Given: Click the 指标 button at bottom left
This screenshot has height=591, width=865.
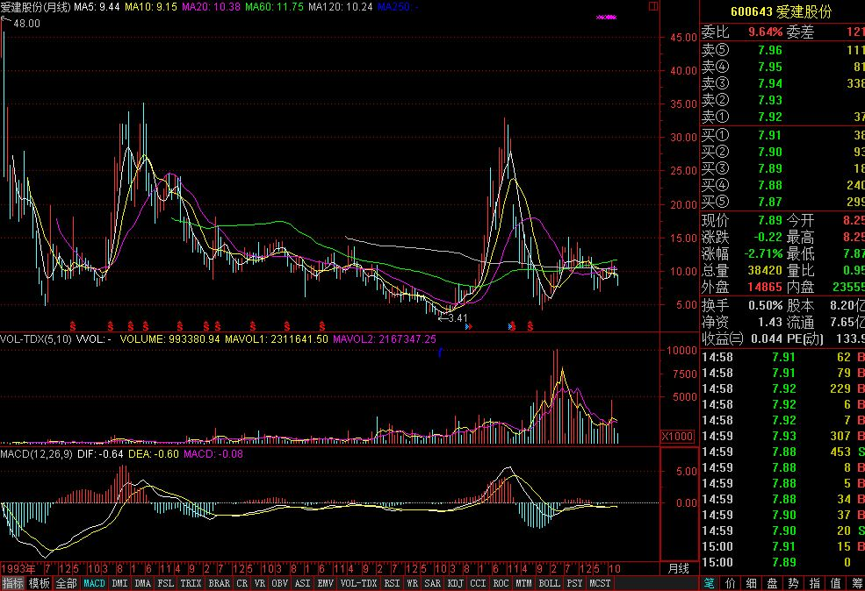Looking at the screenshot, I should [13, 583].
